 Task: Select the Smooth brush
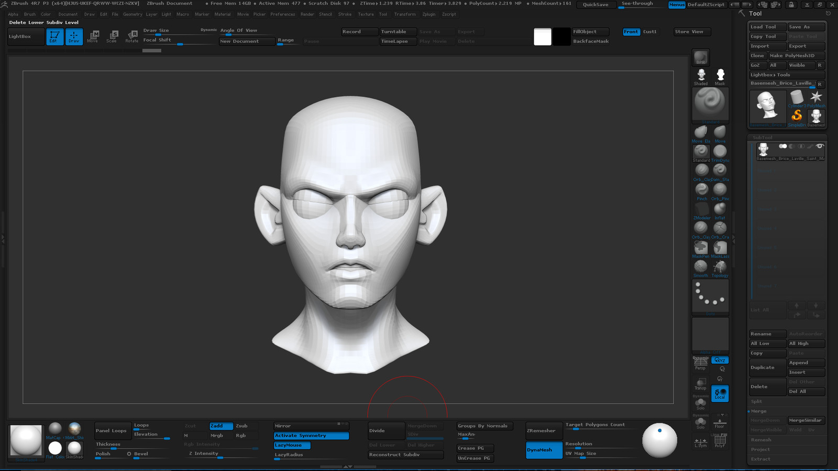pos(701,268)
